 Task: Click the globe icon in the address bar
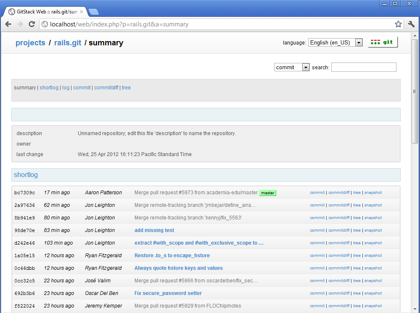tap(45, 24)
